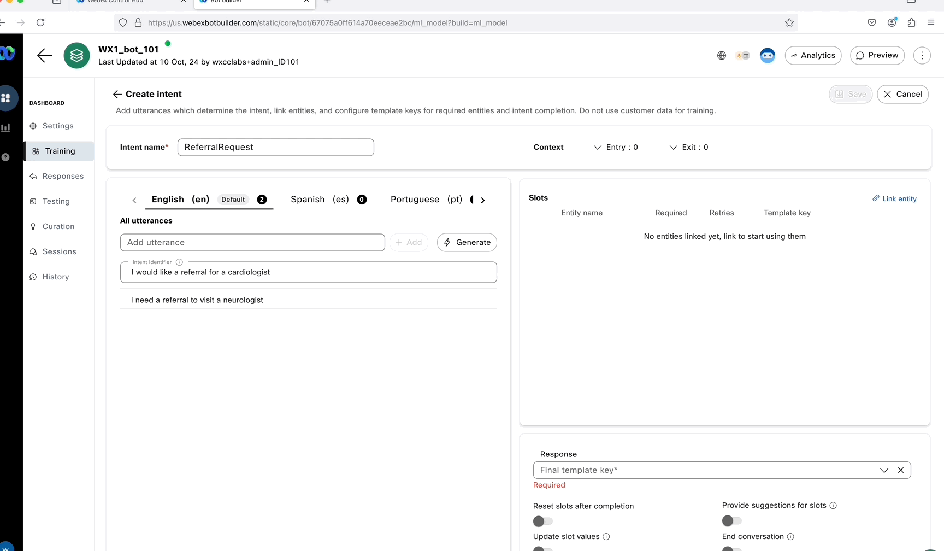Click info icon next to Provide suggestions for slots
Viewport: 944px width, 551px height.
(x=833, y=506)
